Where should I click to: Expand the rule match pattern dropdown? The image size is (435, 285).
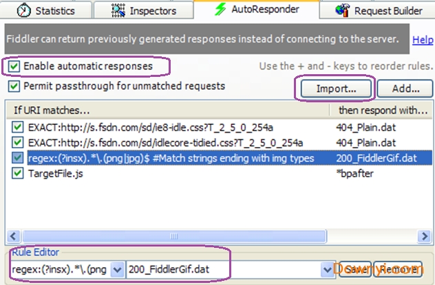coord(116,269)
